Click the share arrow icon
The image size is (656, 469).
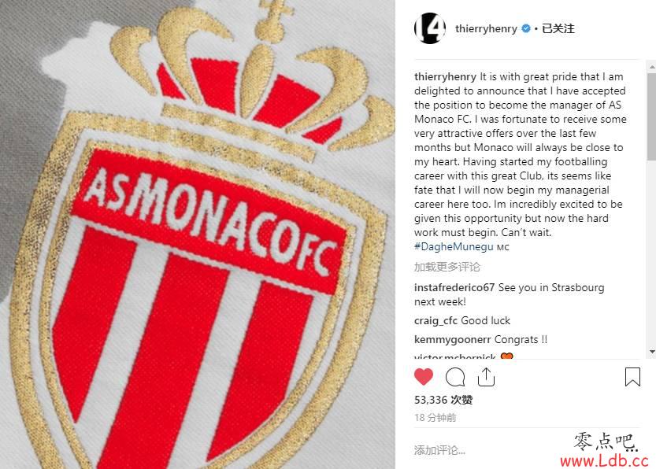click(486, 377)
